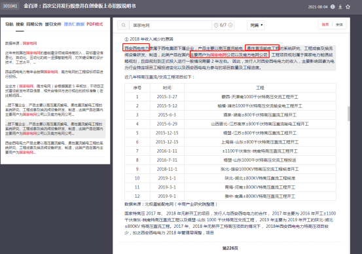Click date cell 2015-5-12
This screenshot has height=254, width=362.
point(167,106)
